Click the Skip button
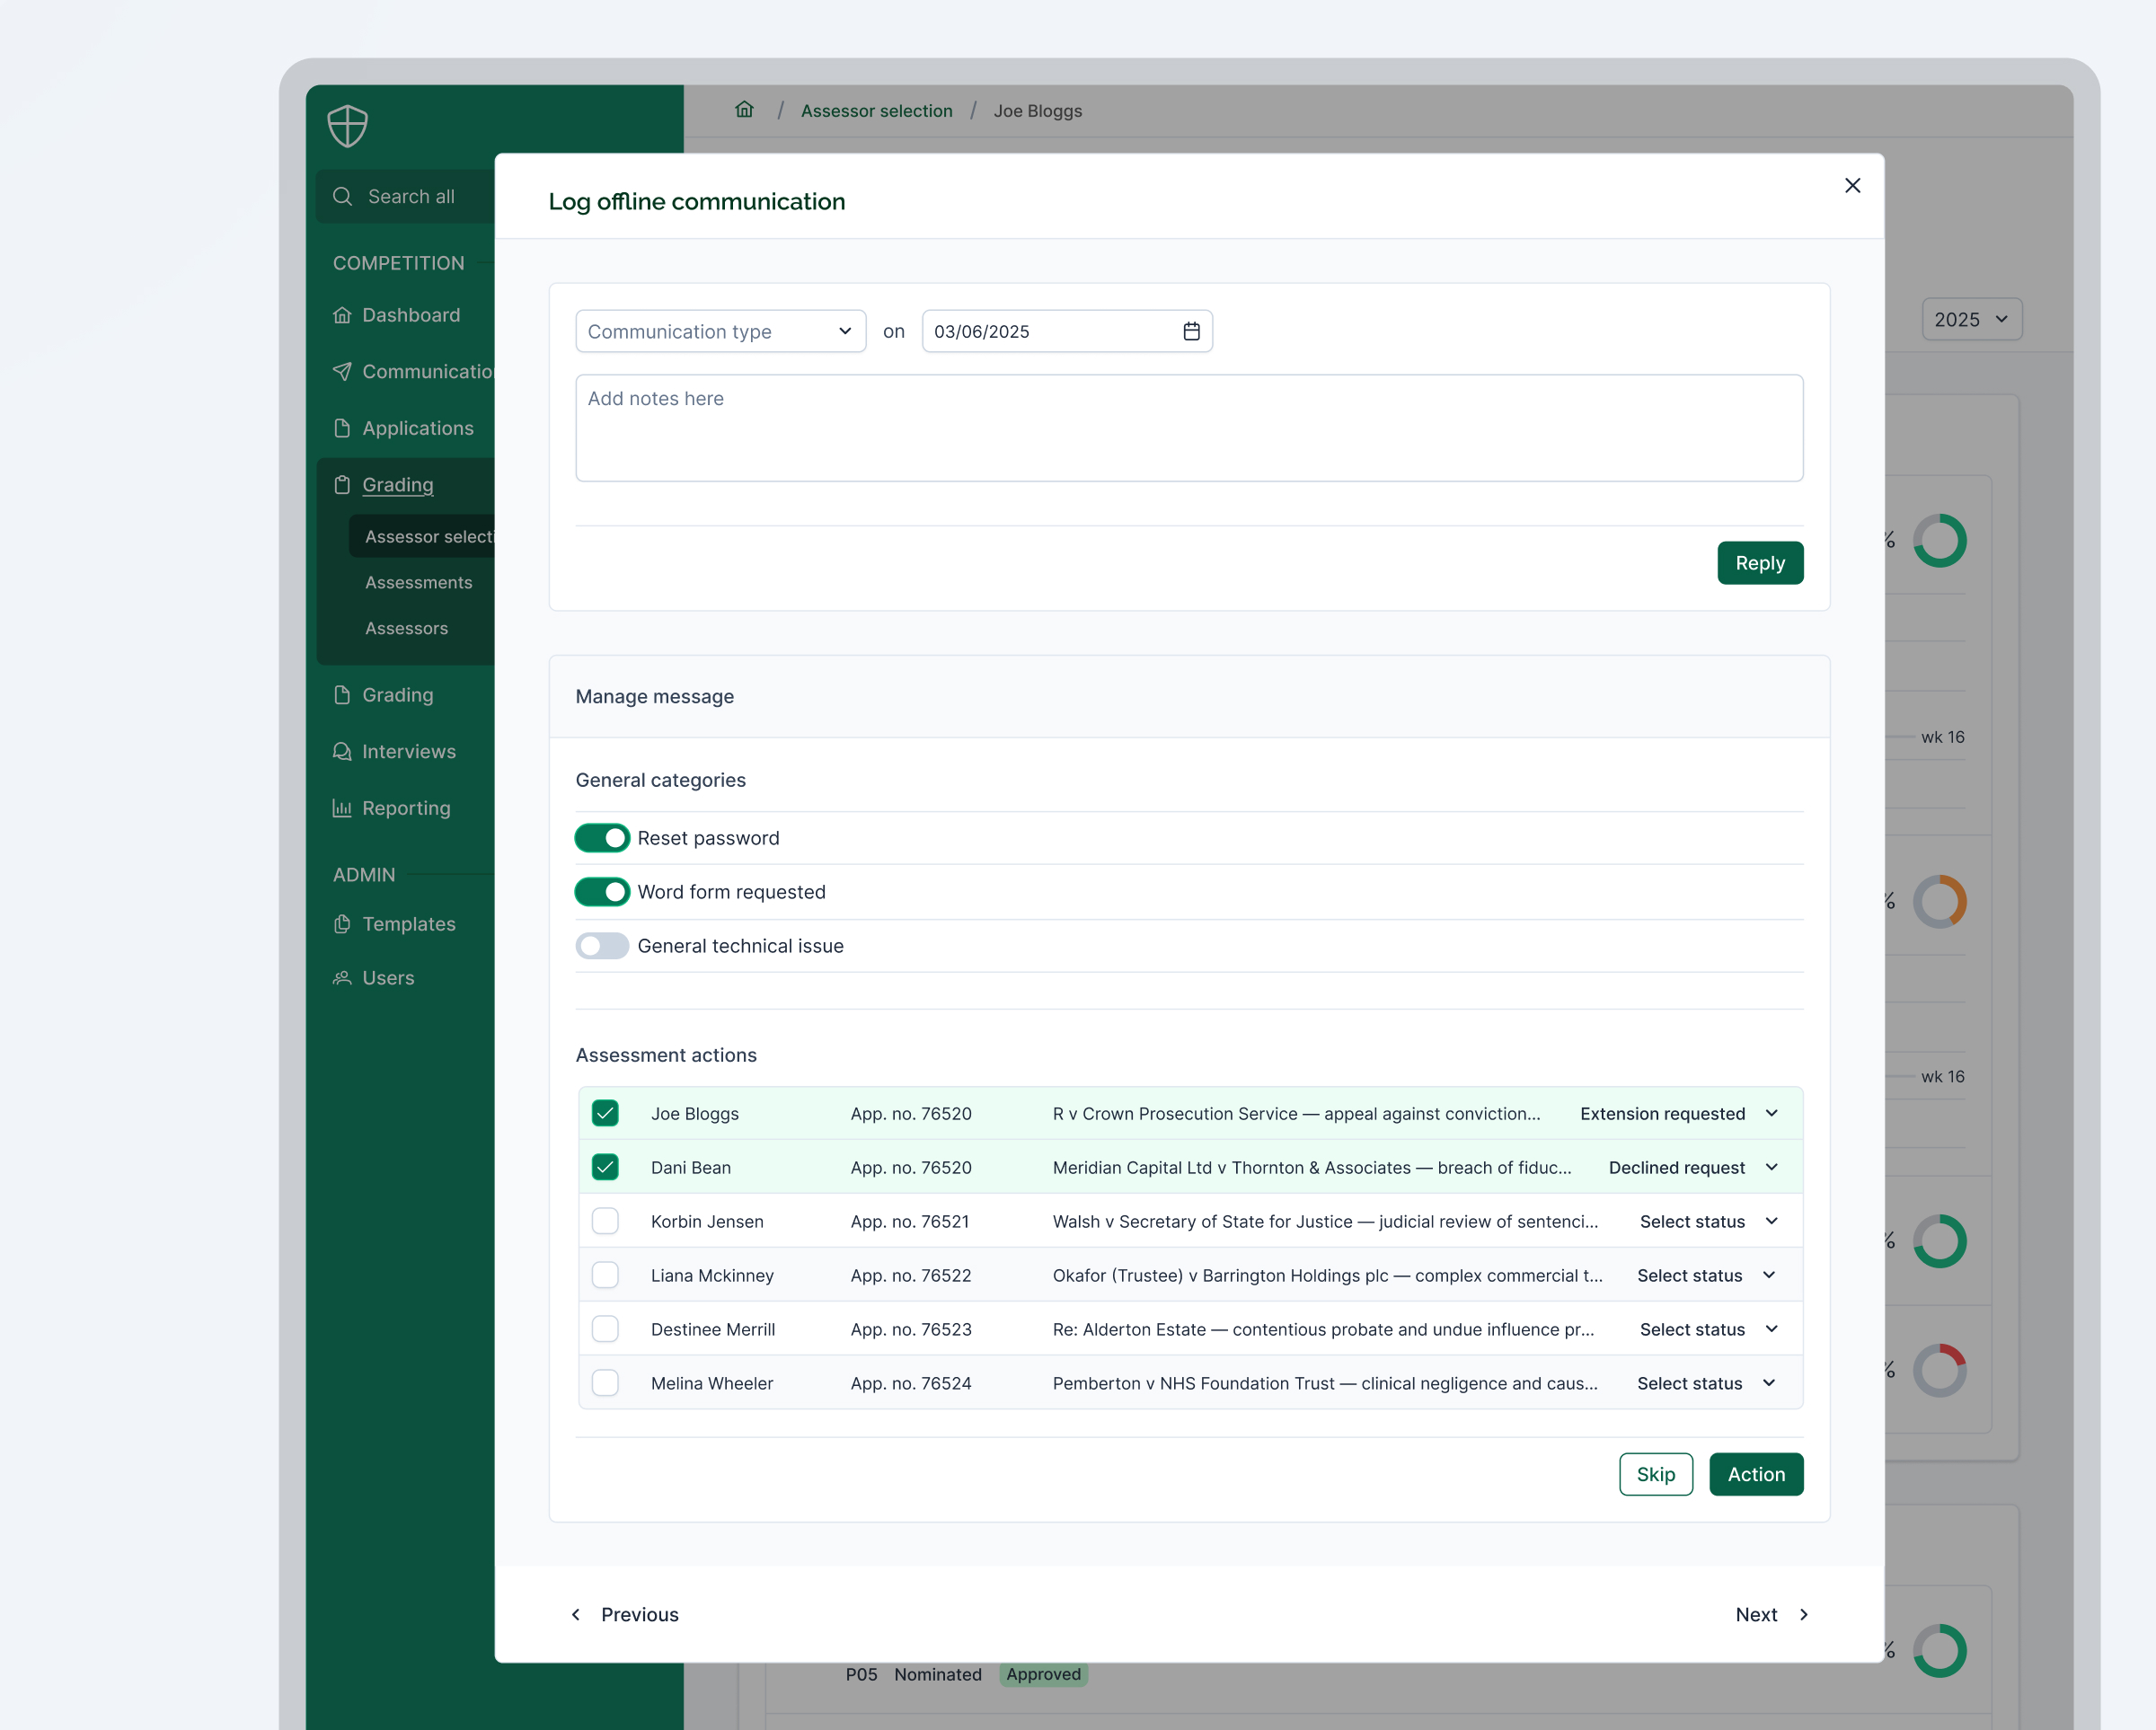Image resolution: width=2156 pixels, height=1730 pixels. pos(1655,1474)
